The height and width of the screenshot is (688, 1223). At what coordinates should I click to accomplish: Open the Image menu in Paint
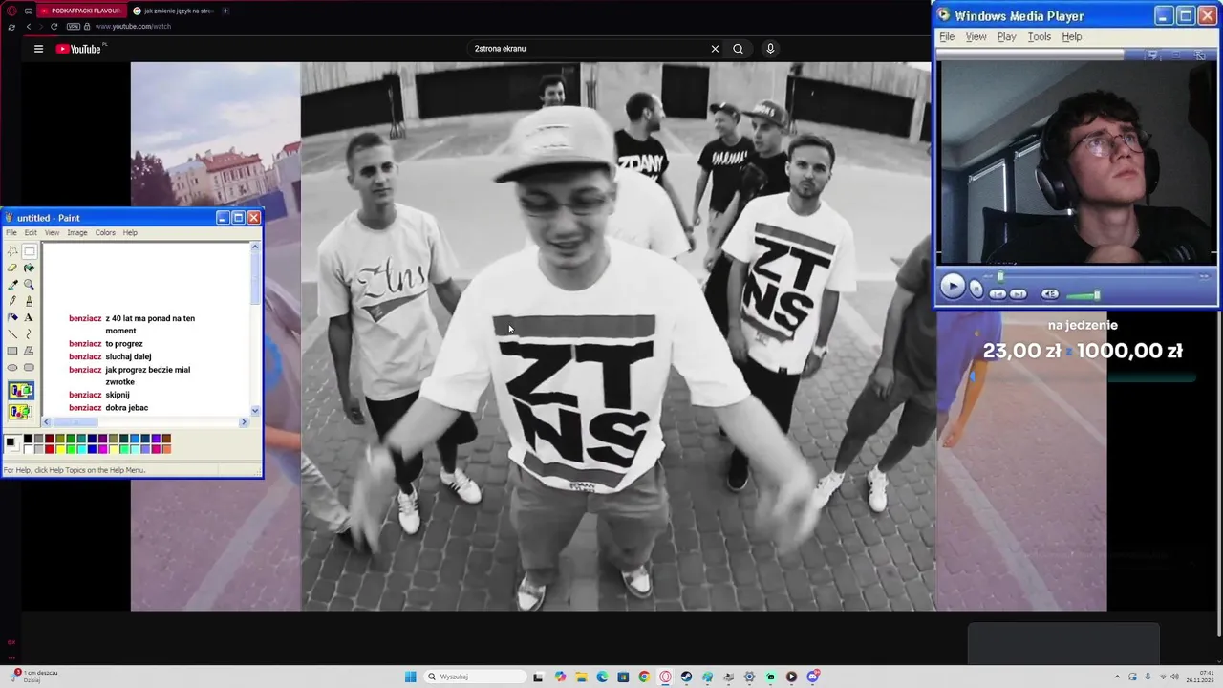77,232
